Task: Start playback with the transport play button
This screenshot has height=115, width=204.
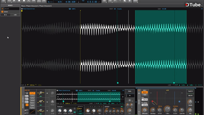Action: pos(14,1)
